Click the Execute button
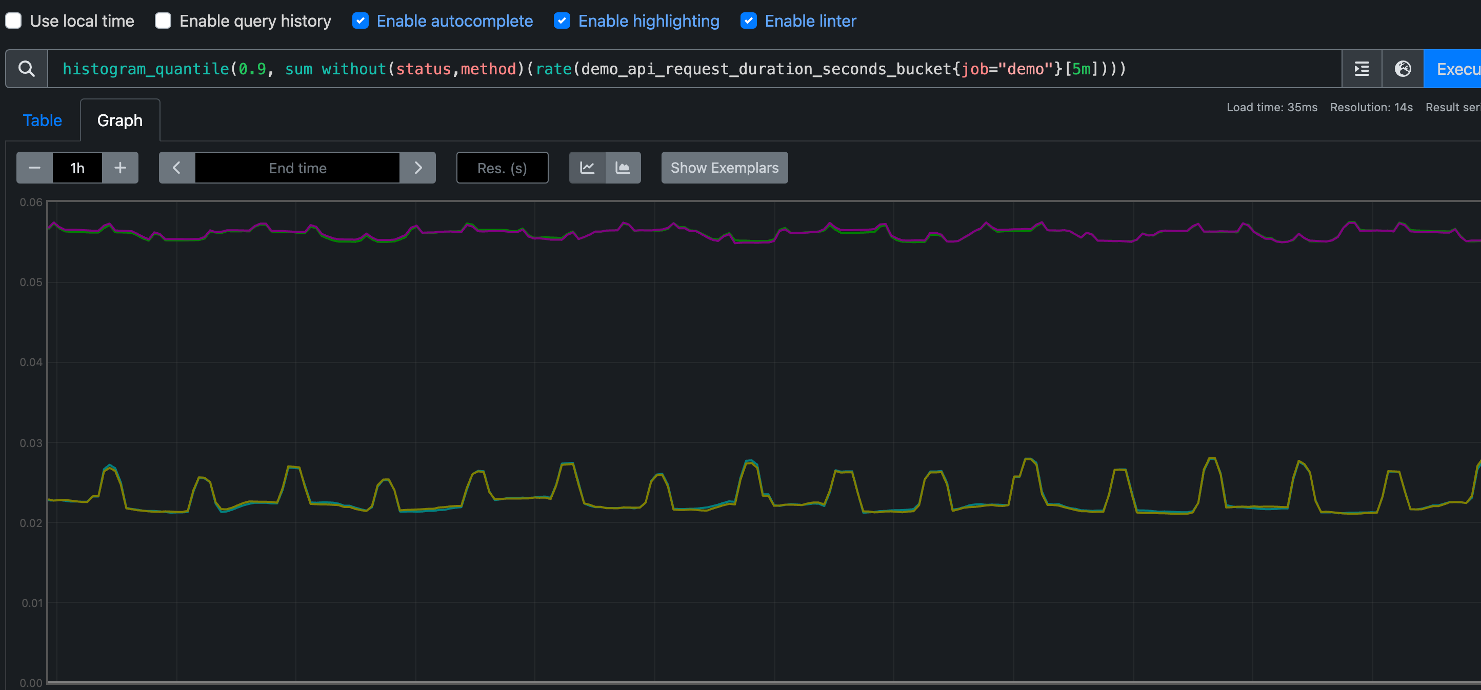1481x690 pixels. click(x=1452, y=69)
